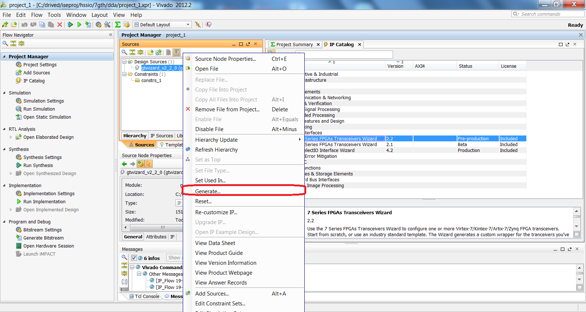Close the IP Catalog tab

point(360,44)
